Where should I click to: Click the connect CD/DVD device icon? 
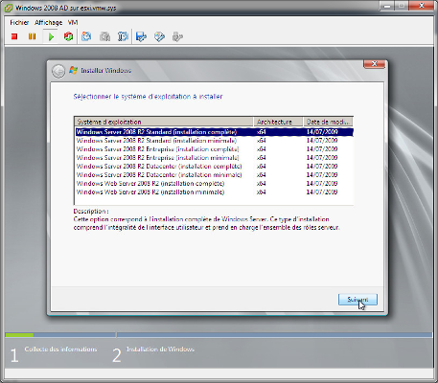click(159, 36)
